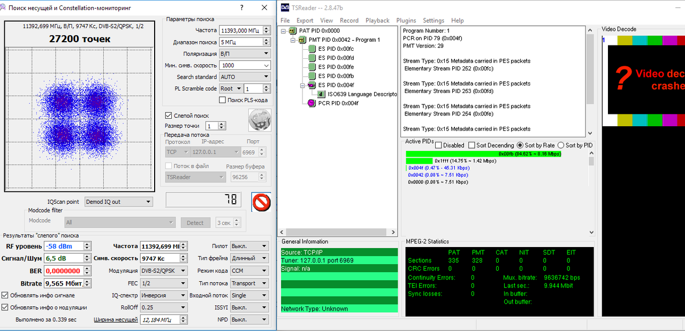Click the program info vertical scrollbar

click(590, 80)
